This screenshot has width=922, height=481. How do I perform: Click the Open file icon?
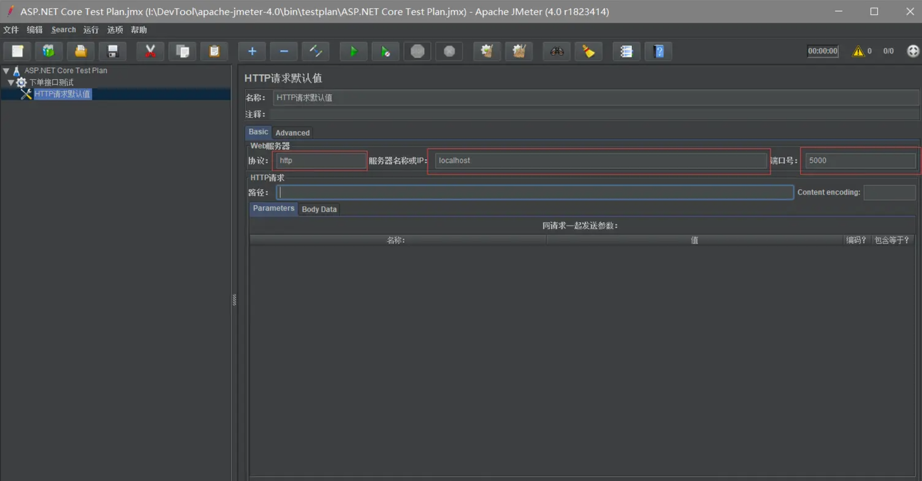pyautogui.click(x=80, y=51)
